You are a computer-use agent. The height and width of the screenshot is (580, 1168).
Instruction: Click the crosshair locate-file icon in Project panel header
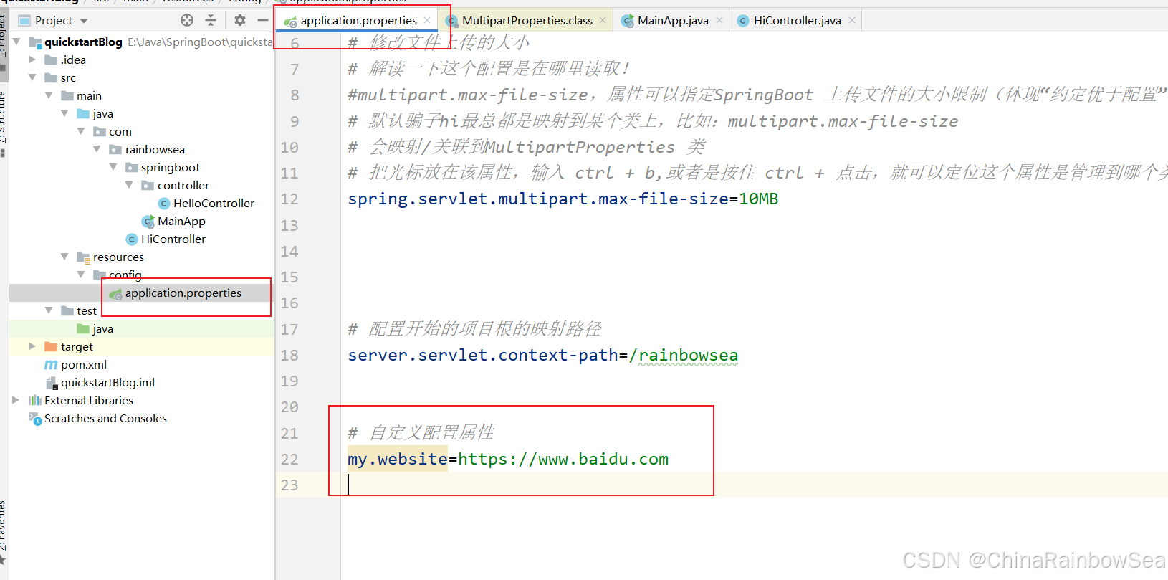187,20
